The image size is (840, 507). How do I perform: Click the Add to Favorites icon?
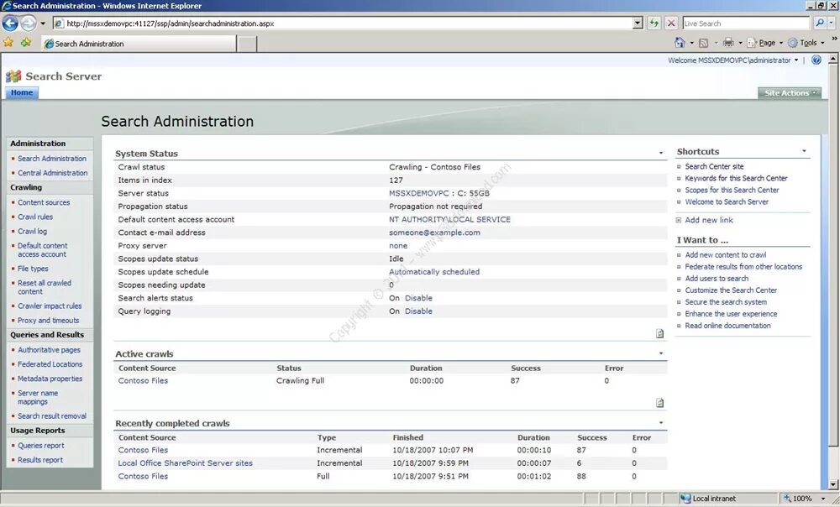point(26,42)
